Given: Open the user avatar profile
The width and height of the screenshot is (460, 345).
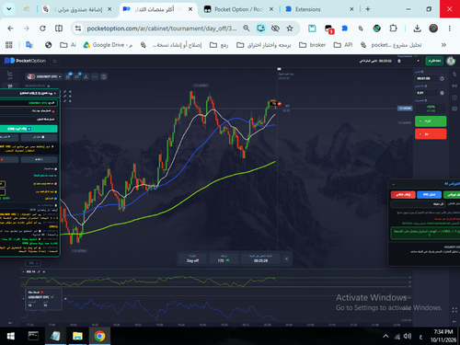Looking at the screenshot, I should [451, 61].
